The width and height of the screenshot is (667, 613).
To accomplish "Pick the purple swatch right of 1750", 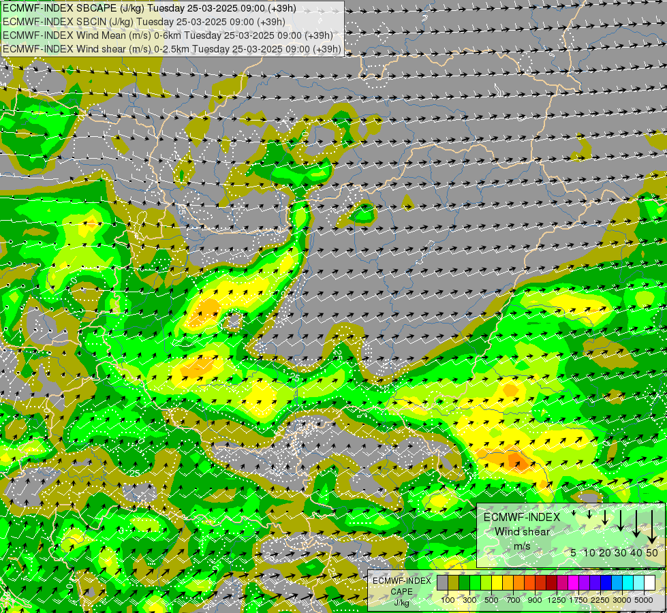I will click(585, 583).
